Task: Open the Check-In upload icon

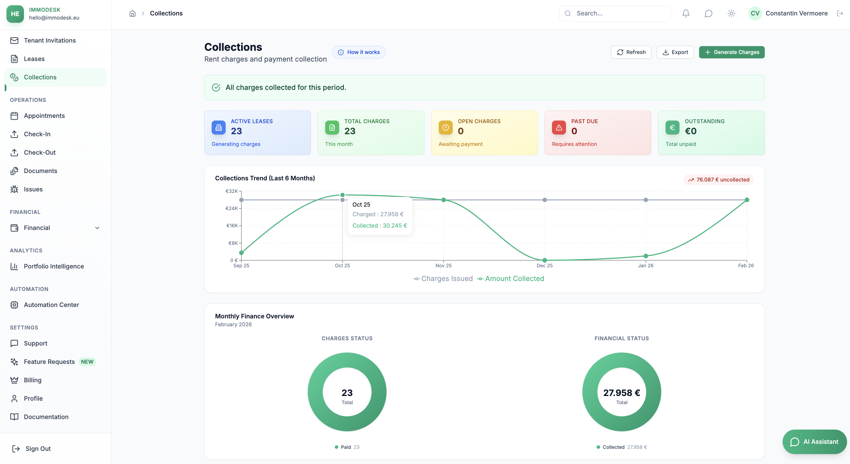Action: point(15,134)
